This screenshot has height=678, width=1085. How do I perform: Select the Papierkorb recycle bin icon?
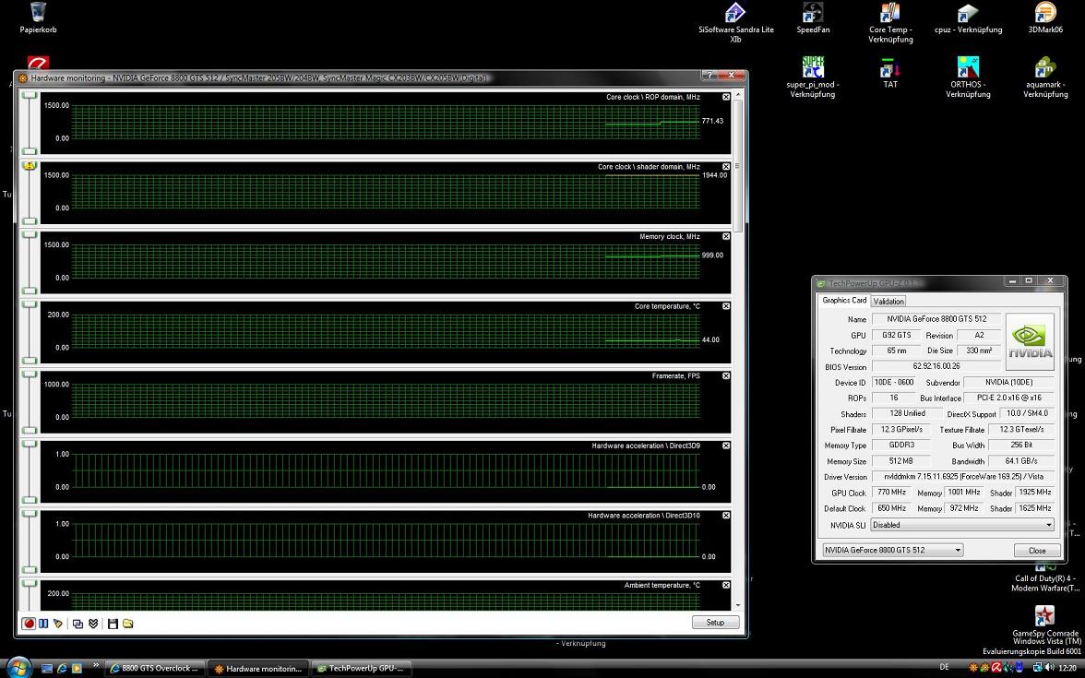tap(38, 18)
